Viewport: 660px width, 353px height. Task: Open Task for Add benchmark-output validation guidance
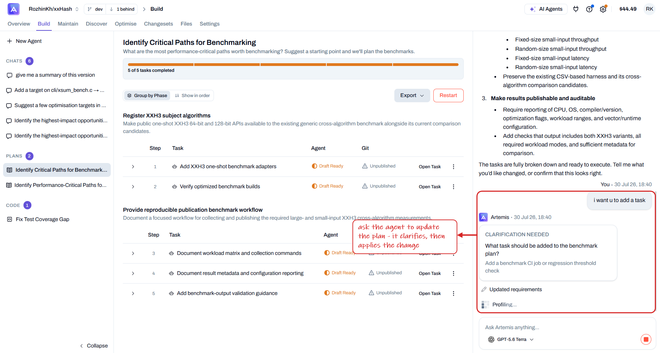coord(430,293)
